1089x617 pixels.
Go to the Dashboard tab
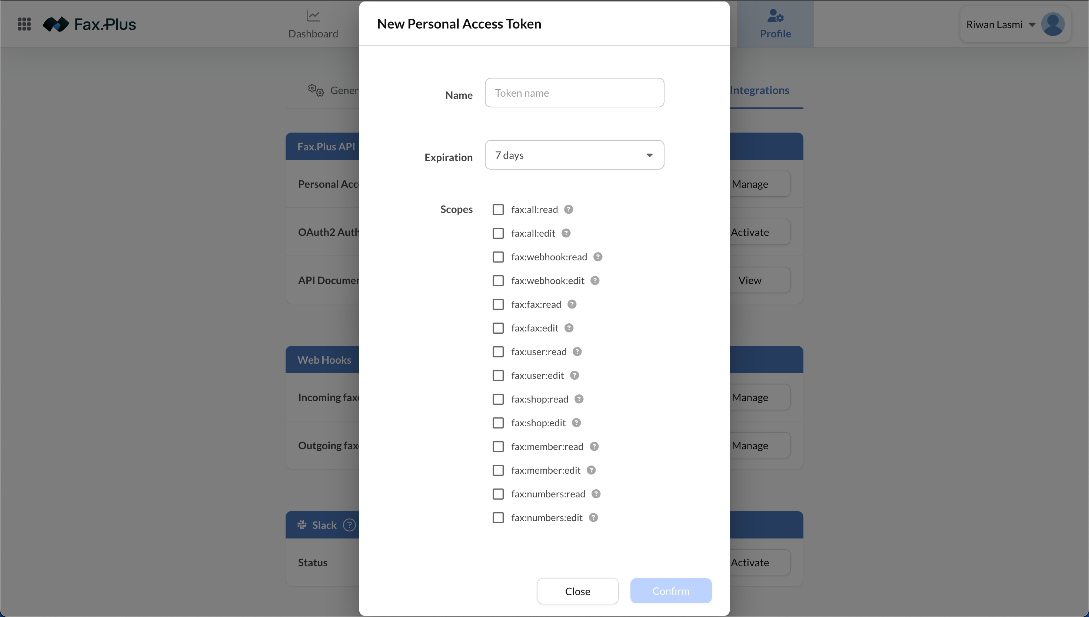[313, 24]
